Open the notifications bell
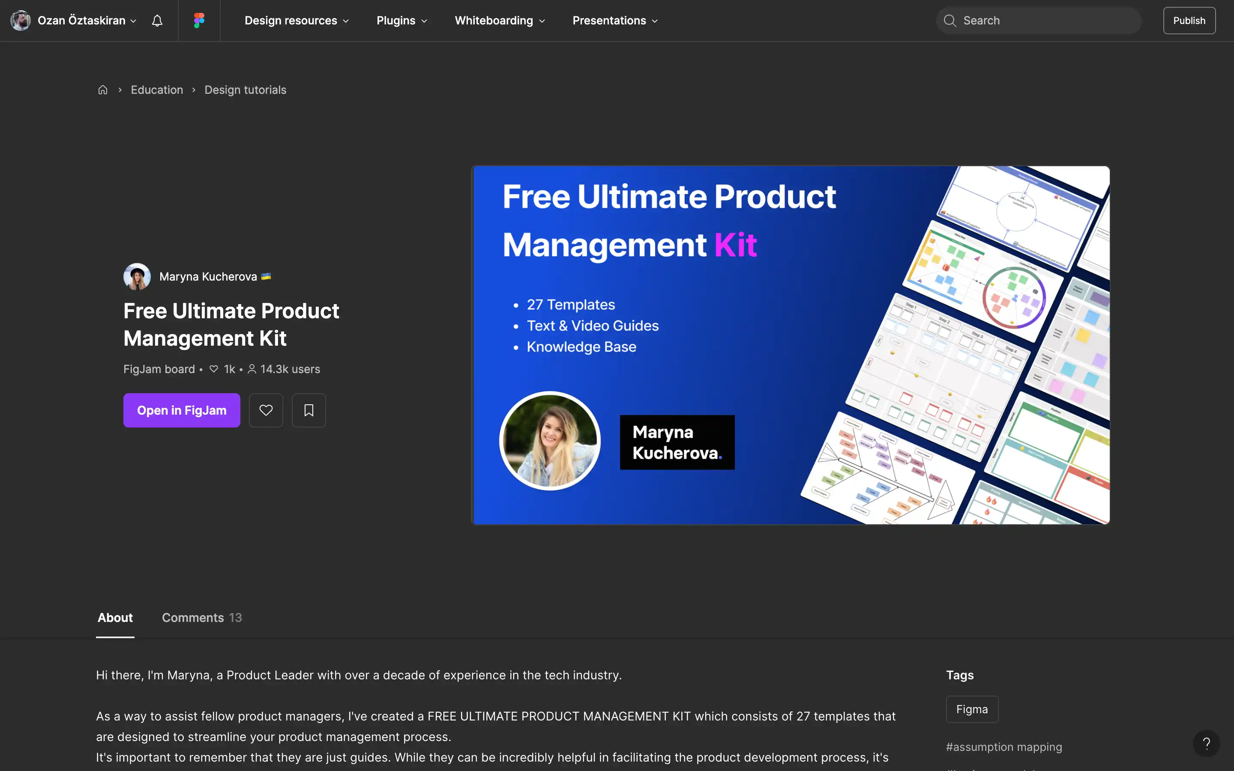 (x=157, y=21)
